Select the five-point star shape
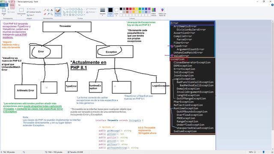Image resolution: width=274 pixels, height=154 pixels. 70,15
